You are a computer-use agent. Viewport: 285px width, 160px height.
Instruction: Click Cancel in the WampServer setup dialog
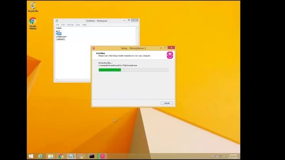click(167, 103)
